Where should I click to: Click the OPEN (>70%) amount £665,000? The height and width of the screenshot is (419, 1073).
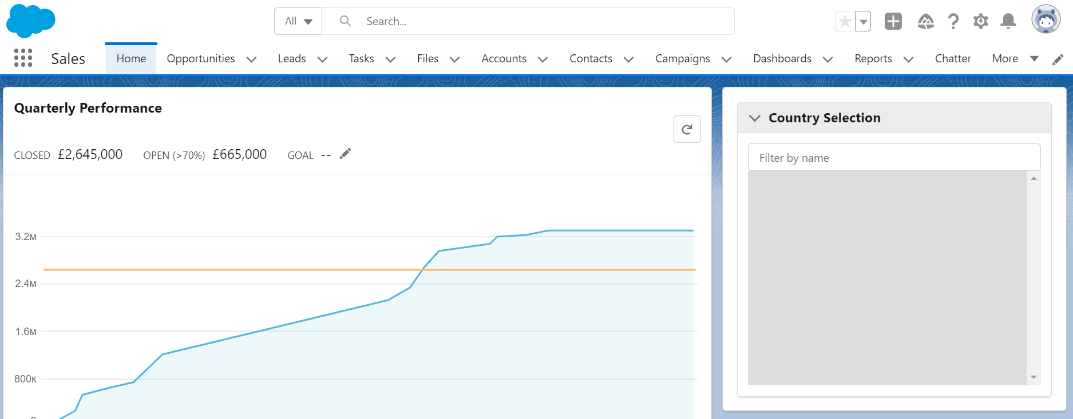(239, 154)
